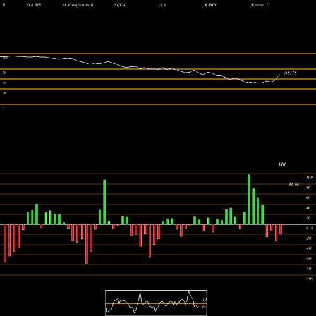Click the 50 level label on RSI axis
Image resolution: width=316 pixels, height=316 pixels.
(x=4, y=83)
